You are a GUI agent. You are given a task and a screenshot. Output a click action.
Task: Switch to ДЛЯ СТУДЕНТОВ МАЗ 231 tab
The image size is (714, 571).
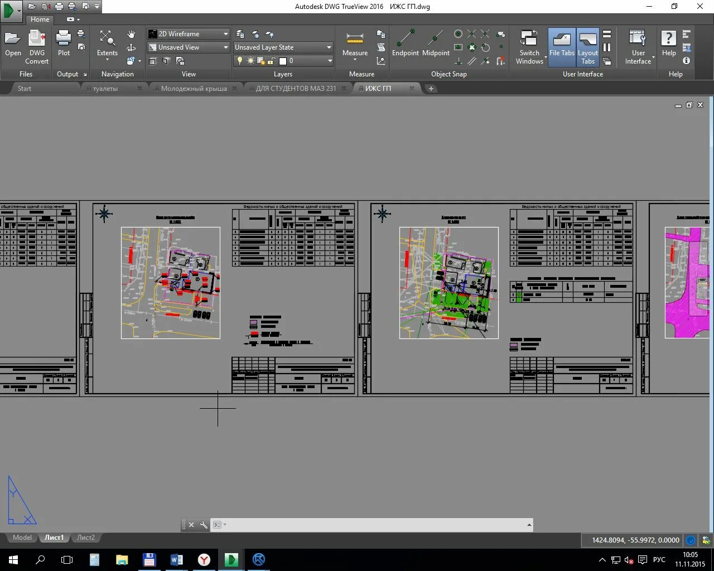click(x=296, y=89)
